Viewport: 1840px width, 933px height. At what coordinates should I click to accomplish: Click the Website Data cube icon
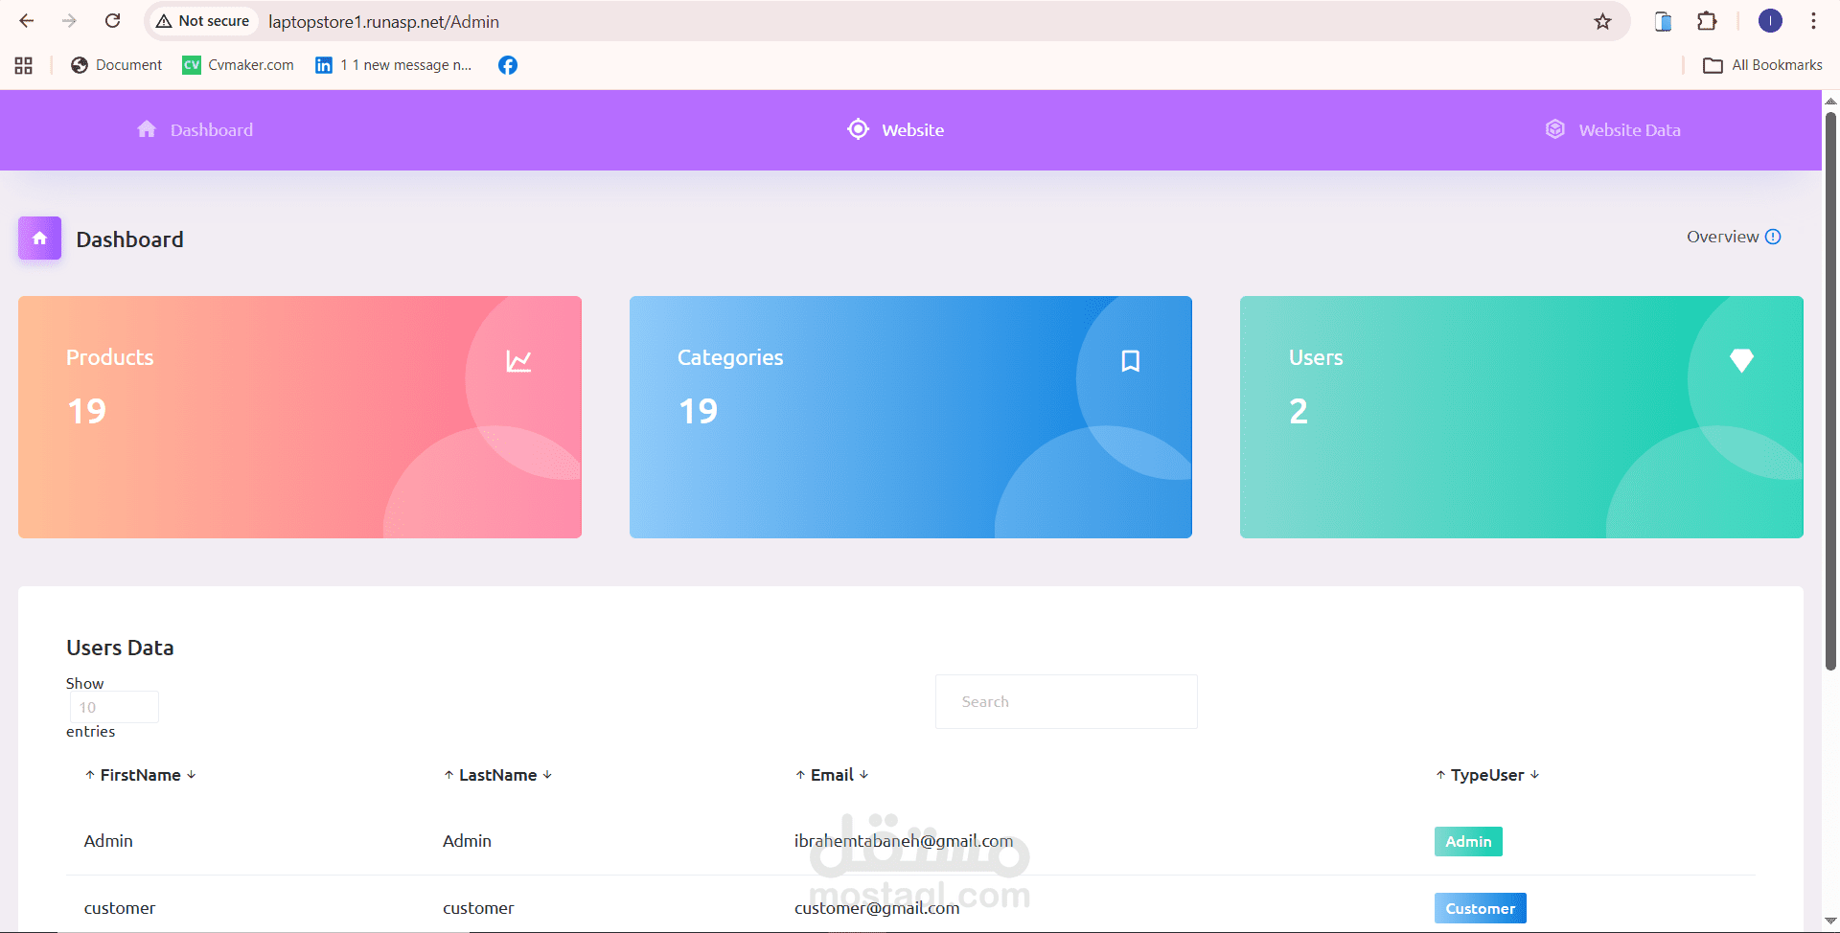[x=1555, y=129]
